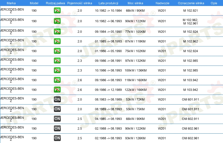Click the Pojemność silnika column header
The height and width of the screenshot is (143, 223).
tap(80, 3)
